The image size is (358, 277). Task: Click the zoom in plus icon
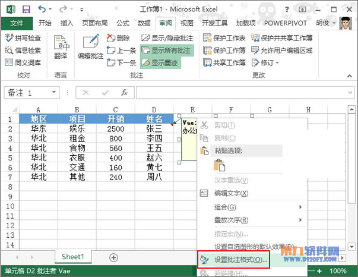coord(319,271)
